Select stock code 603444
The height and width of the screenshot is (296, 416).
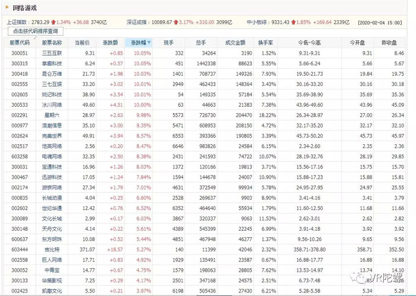coord(20,249)
